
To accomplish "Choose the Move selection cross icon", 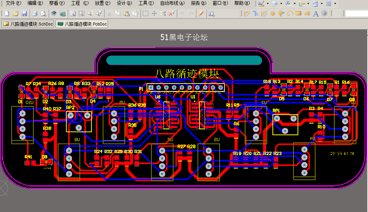I will [154, 13].
